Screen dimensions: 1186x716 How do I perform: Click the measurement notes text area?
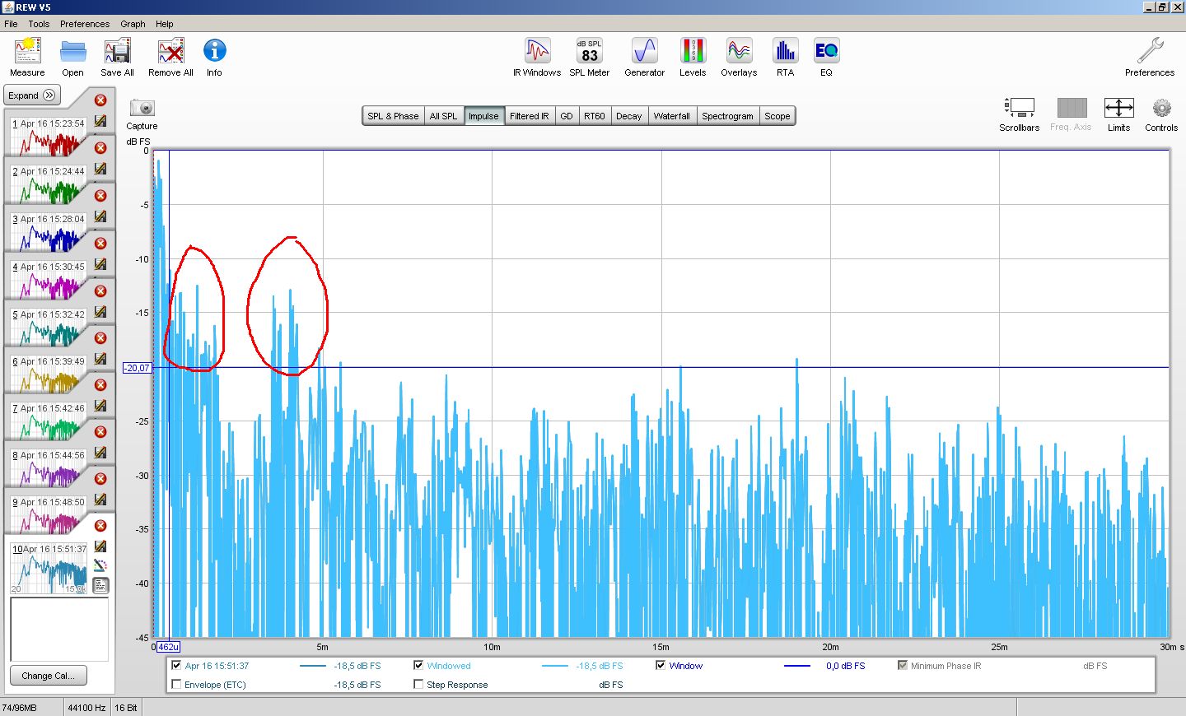(58, 629)
